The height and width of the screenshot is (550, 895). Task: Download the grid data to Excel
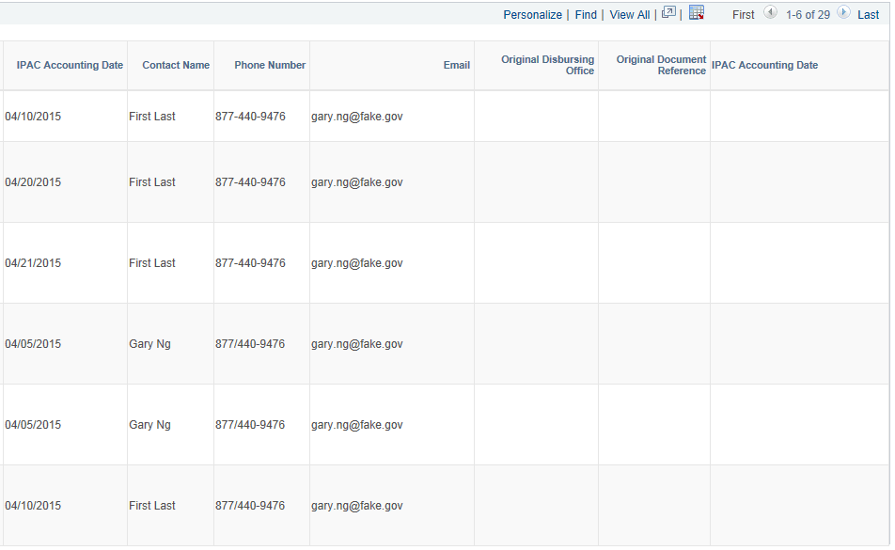694,11
